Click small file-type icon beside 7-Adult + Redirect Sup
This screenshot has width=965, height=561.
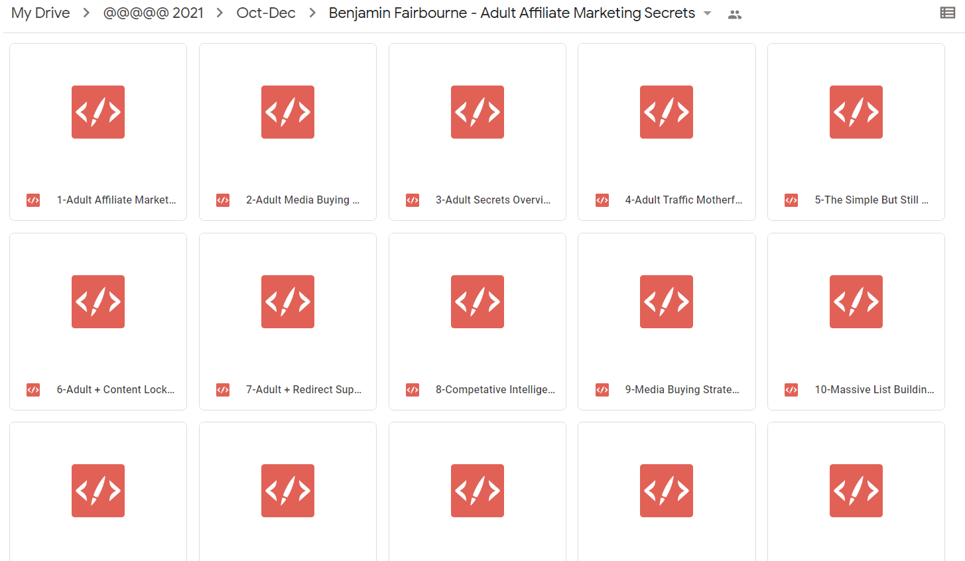(223, 390)
